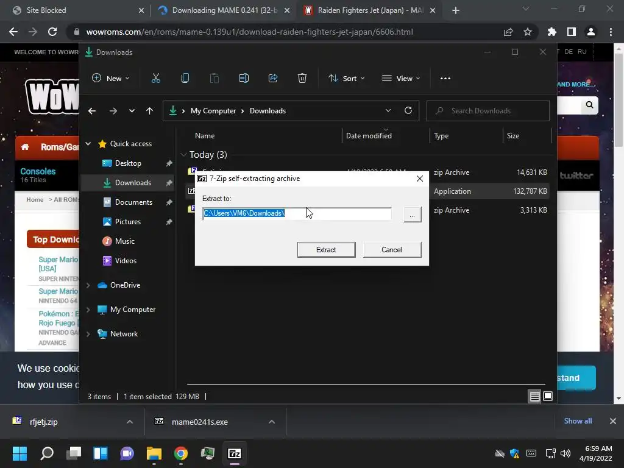This screenshot has height=468, width=624.
Task: Open Chrome profile avatar icon
Action: pyautogui.click(x=591, y=32)
